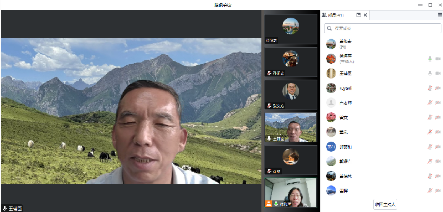Open the woman-in-office video thumbnail
Viewport: 443px width, 212px height.
291,193
